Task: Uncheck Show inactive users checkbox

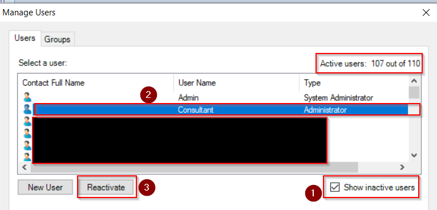Action: tap(335, 187)
